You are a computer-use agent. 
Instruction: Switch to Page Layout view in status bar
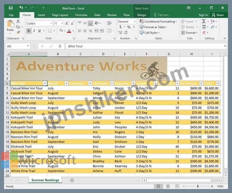point(168,186)
